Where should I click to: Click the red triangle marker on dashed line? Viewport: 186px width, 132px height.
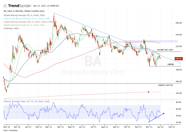click(x=149, y=92)
